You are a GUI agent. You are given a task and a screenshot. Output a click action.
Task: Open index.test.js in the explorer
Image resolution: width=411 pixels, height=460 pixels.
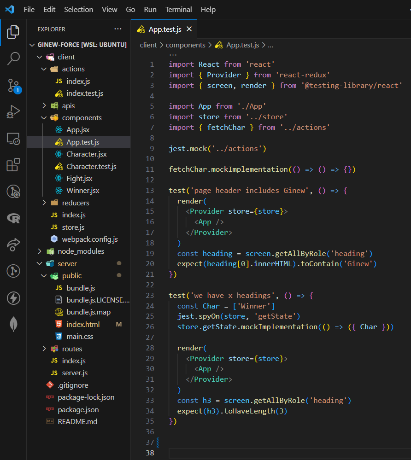click(79, 93)
